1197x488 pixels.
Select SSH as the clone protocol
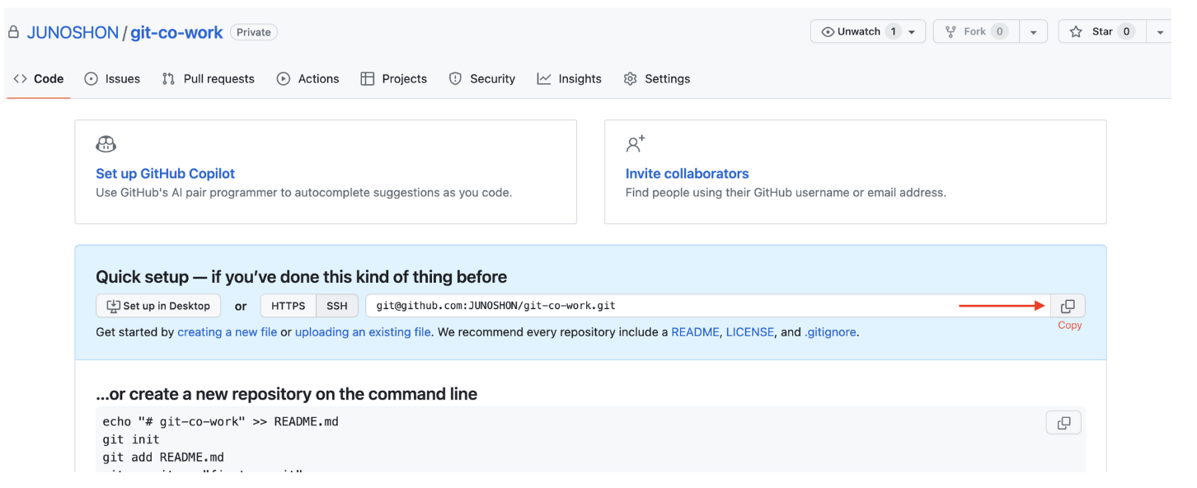pos(336,305)
